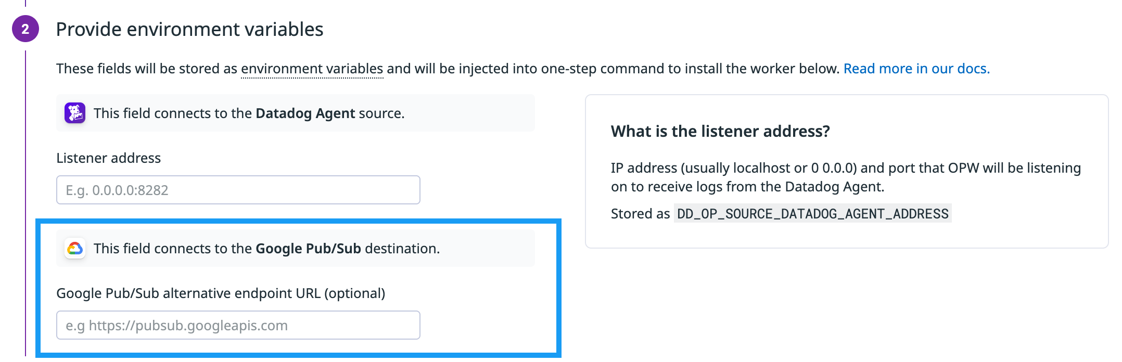Select the purple step 2 circle badge

point(25,29)
